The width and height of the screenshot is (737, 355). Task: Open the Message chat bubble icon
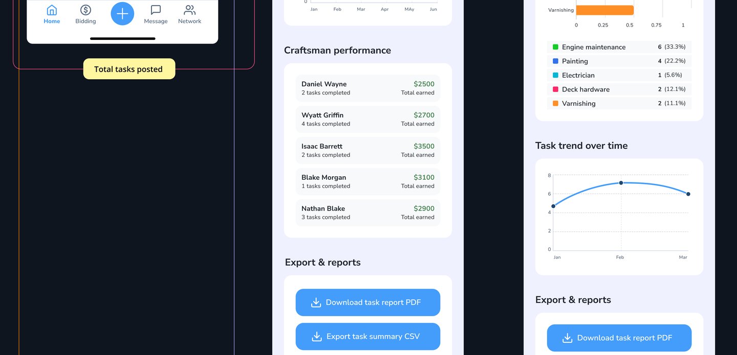pos(156,10)
